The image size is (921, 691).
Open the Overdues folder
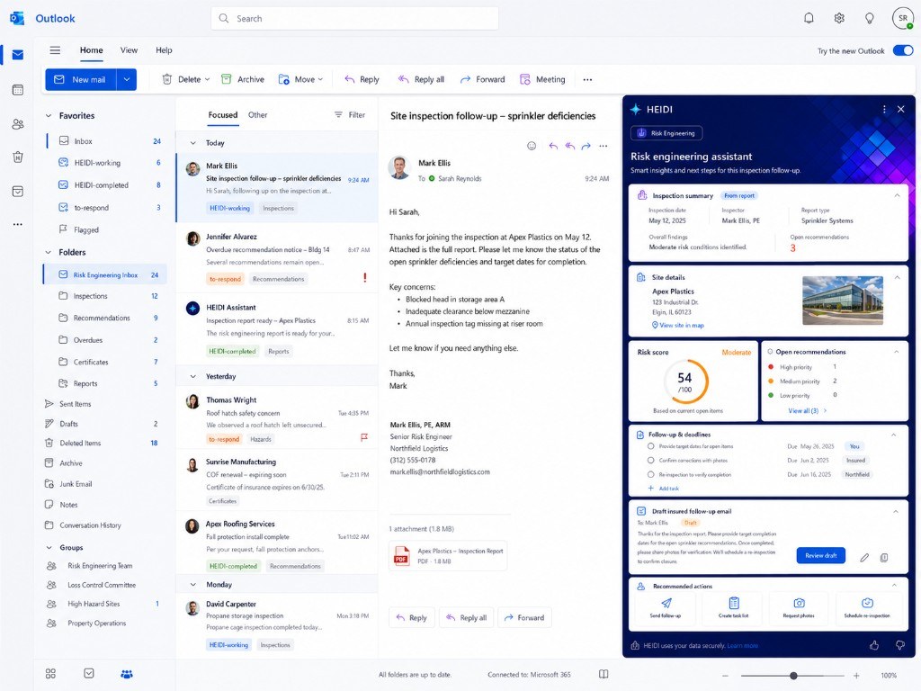point(104,339)
